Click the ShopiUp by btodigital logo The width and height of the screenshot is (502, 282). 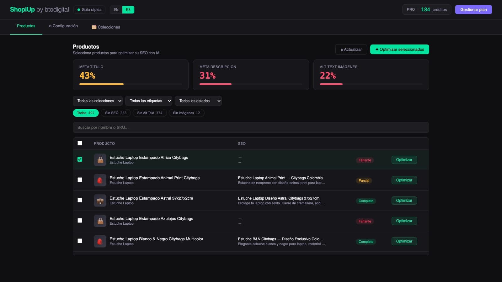pyautogui.click(x=40, y=9)
